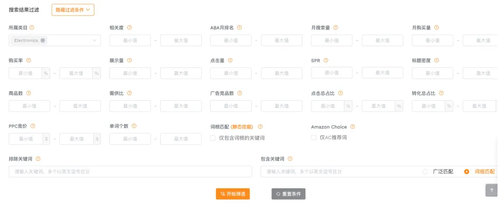Focus ABA月排名 minimum value field
Viewport: 498px width, 208px height.
231,40
